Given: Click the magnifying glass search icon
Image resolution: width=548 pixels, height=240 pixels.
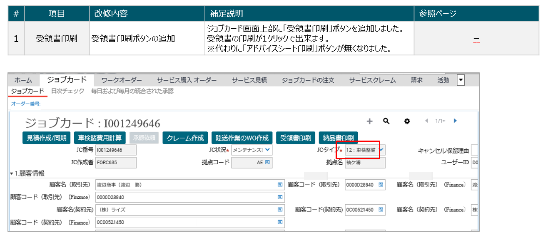Looking at the screenshot, I should click(x=386, y=121).
